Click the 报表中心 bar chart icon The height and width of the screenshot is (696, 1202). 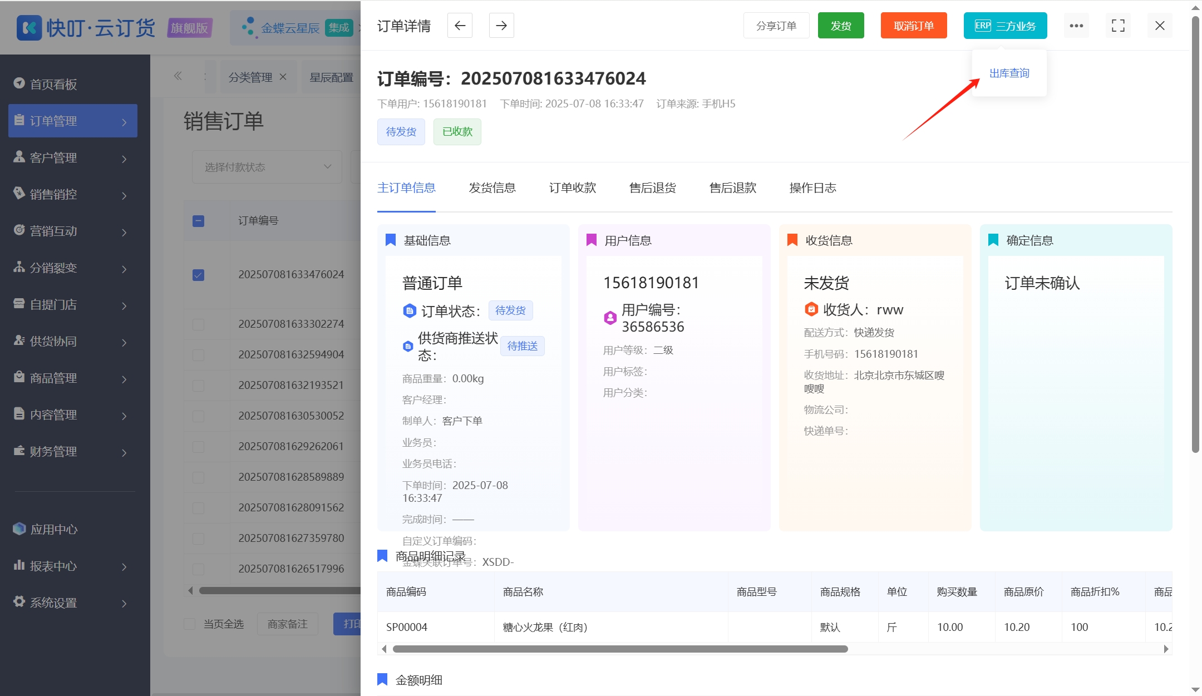19,565
